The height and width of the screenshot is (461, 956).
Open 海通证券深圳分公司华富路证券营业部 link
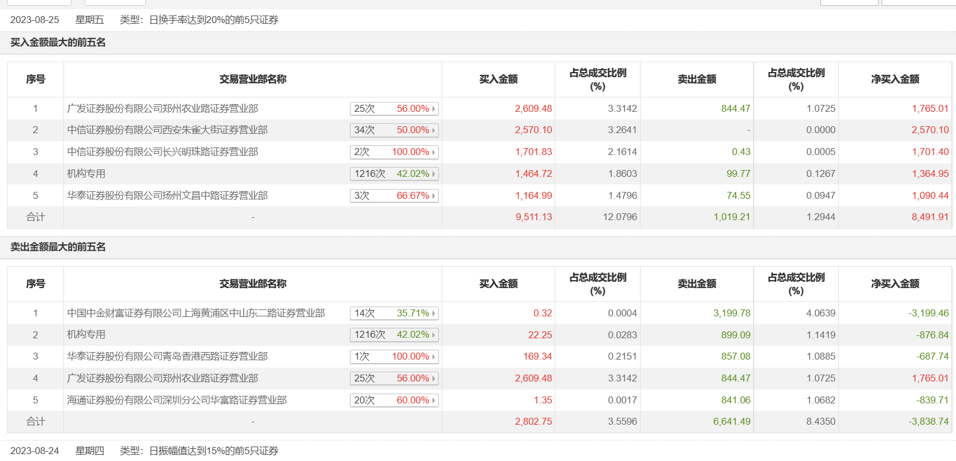(176, 400)
